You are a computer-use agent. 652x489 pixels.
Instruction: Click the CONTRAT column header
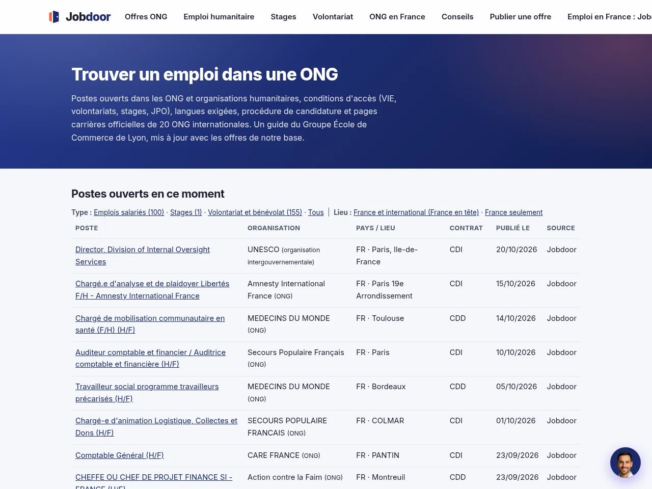click(466, 228)
